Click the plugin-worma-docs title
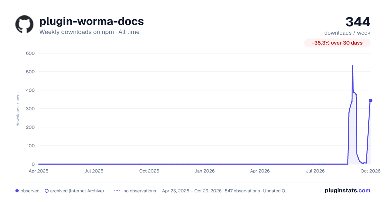 tap(91, 21)
